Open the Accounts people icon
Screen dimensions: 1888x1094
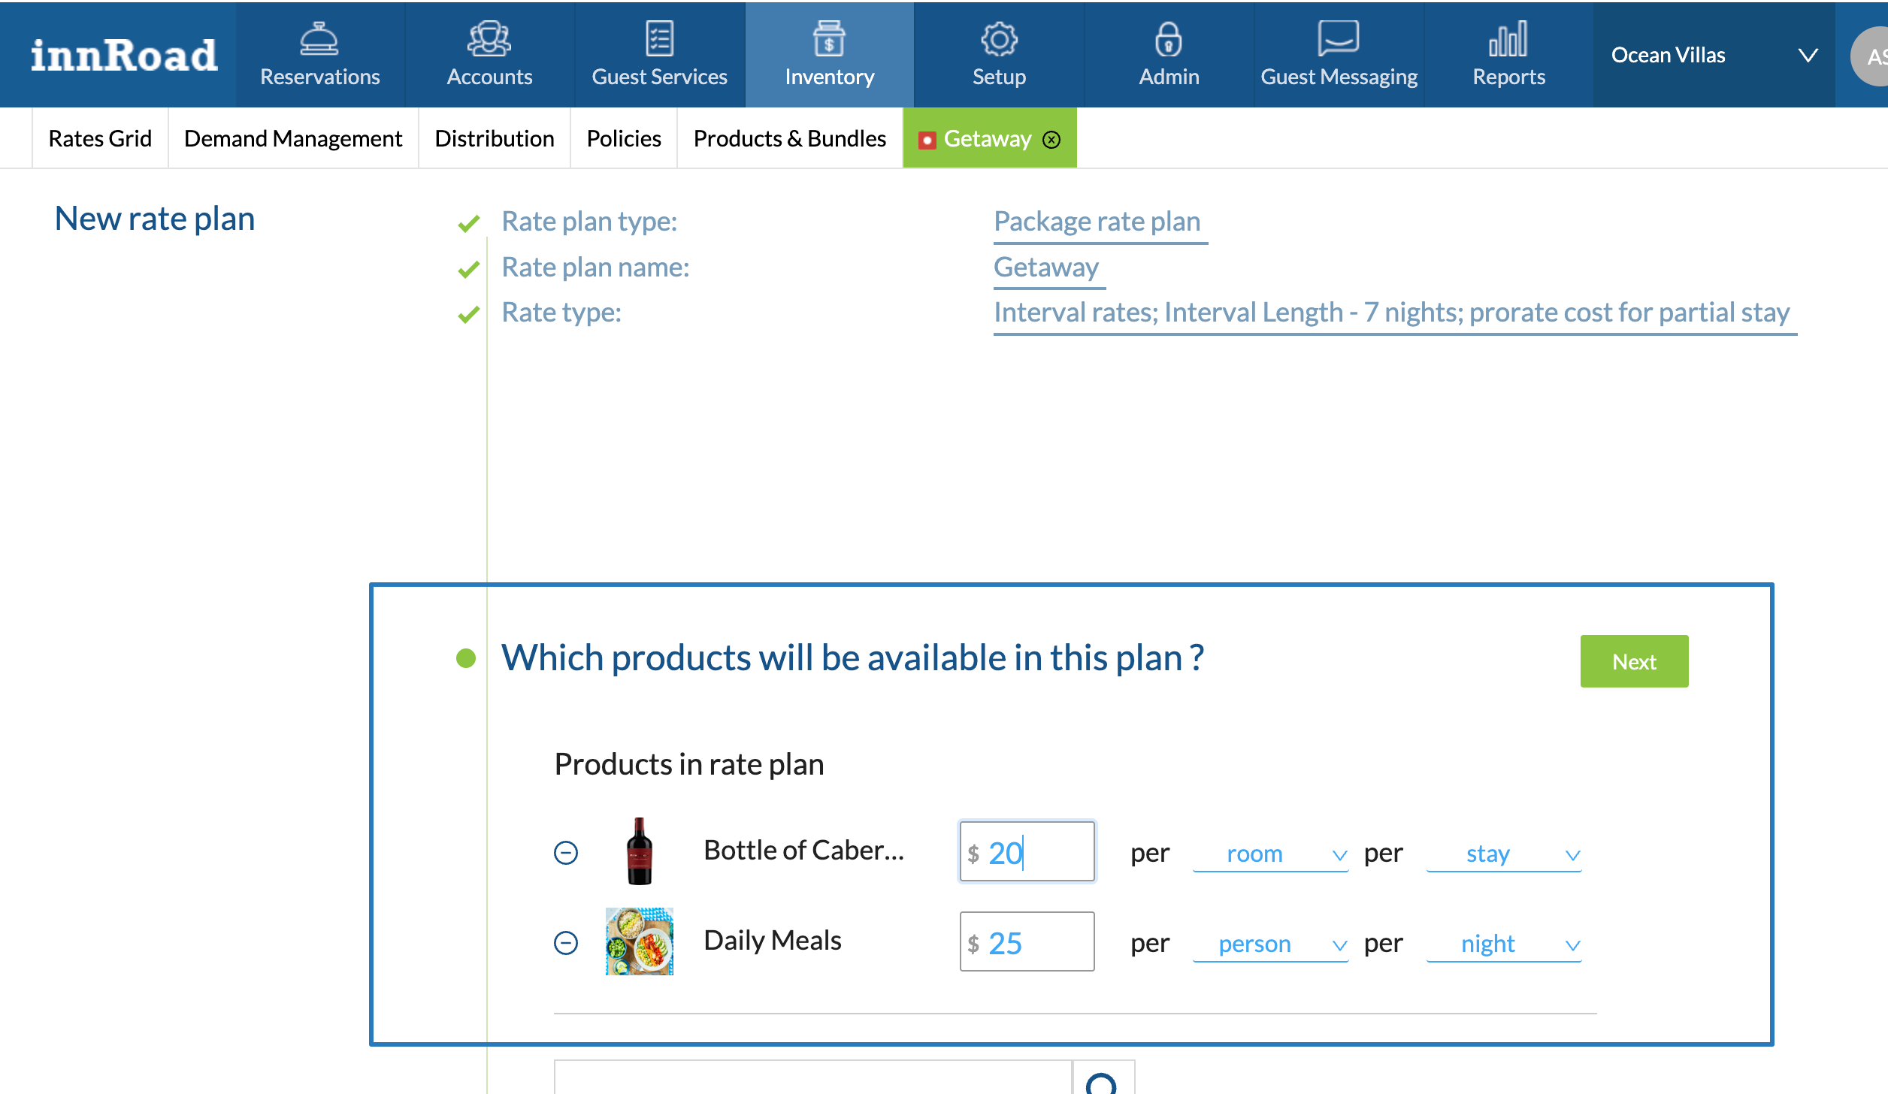(489, 39)
